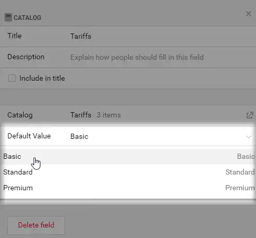Open Tariffs catalog via external link icon

[250, 115]
